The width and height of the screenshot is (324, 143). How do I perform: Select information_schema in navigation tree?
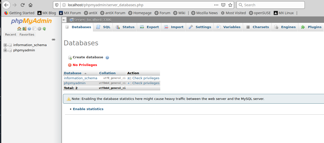pos(30,45)
